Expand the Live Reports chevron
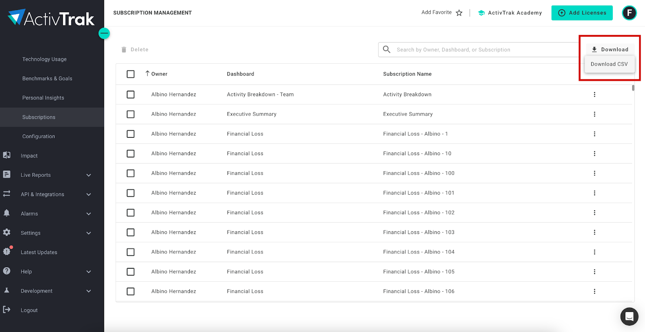This screenshot has width=645, height=332. pyautogui.click(x=89, y=175)
